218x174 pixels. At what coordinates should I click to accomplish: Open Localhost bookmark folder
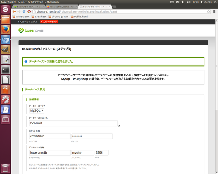coord(39,17)
